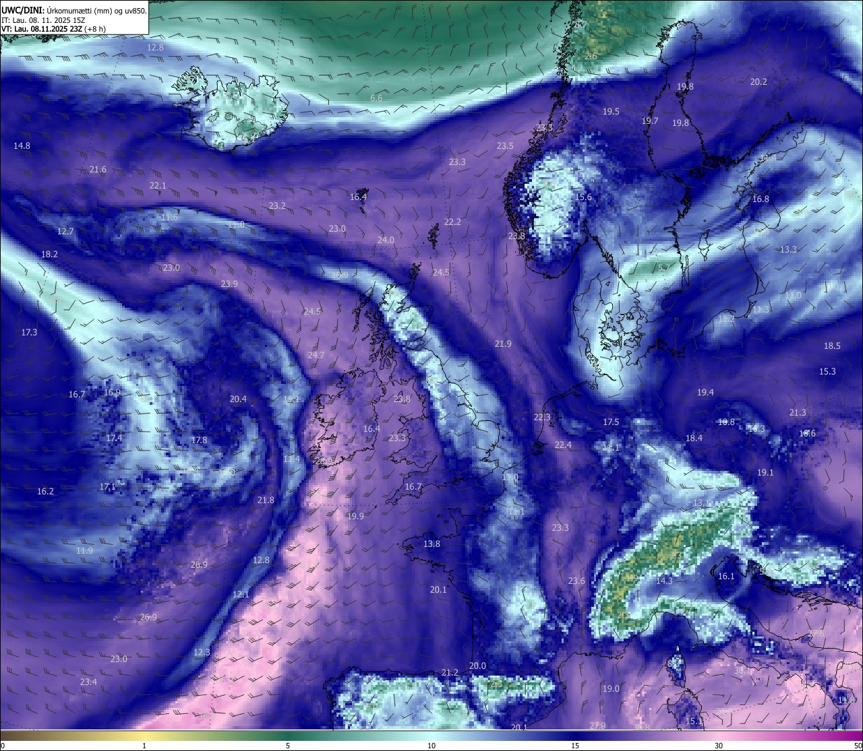Click the 21.9 value in the North Sea

(503, 344)
